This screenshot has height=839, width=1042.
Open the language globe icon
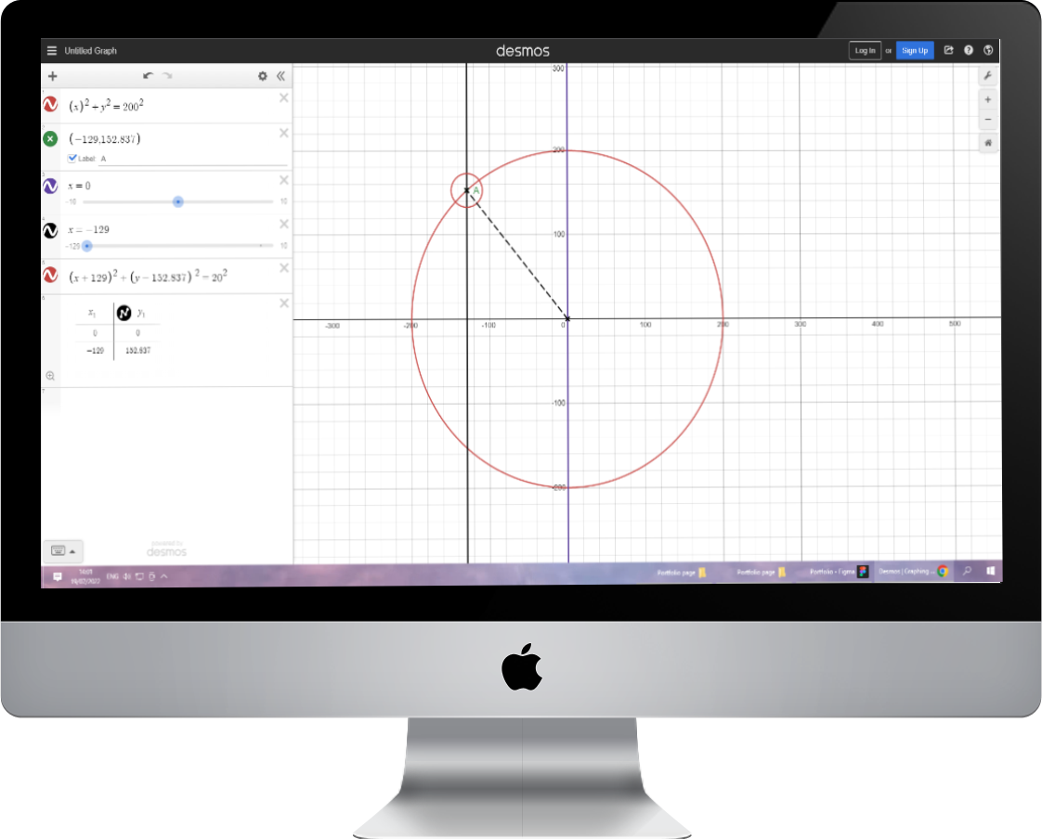point(989,51)
